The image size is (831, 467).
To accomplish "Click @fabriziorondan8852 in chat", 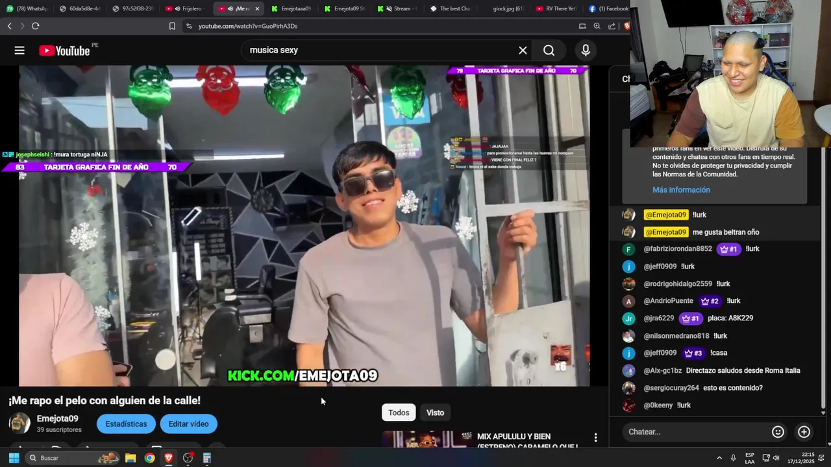I will 678,249.
